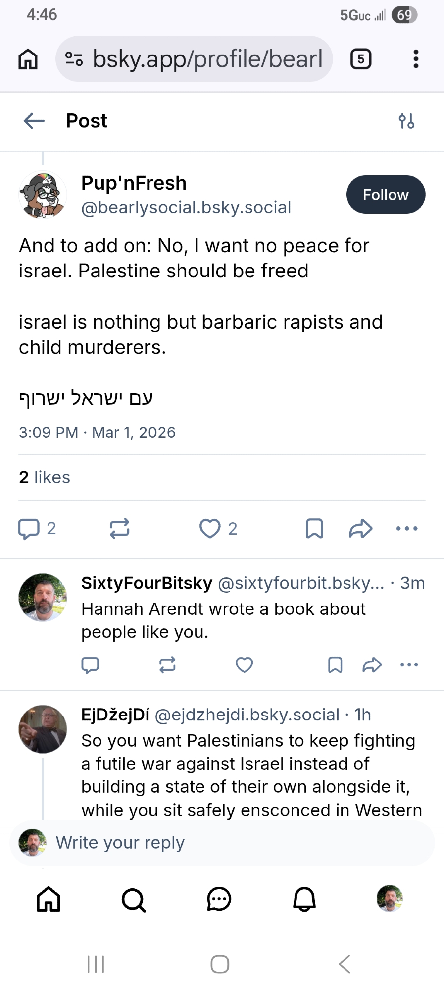This screenshot has height=991, width=444.
Task: Open more options on main post
Action: [x=407, y=528]
